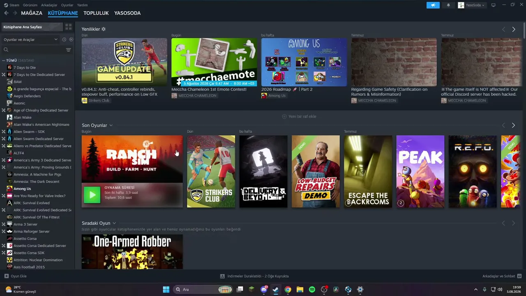Open Arkadaşlar ve Sohbet friends icon
This screenshot has width=526, height=296.
[519, 276]
